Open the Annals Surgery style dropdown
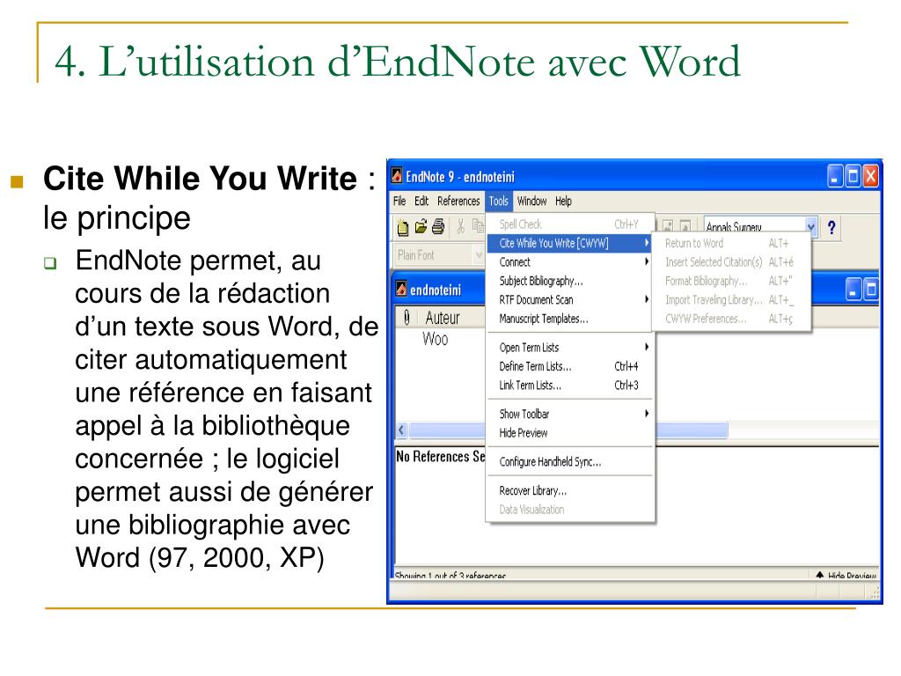This screenshot has width=901, height=676. pyautogui.click(x=810, y=226)
